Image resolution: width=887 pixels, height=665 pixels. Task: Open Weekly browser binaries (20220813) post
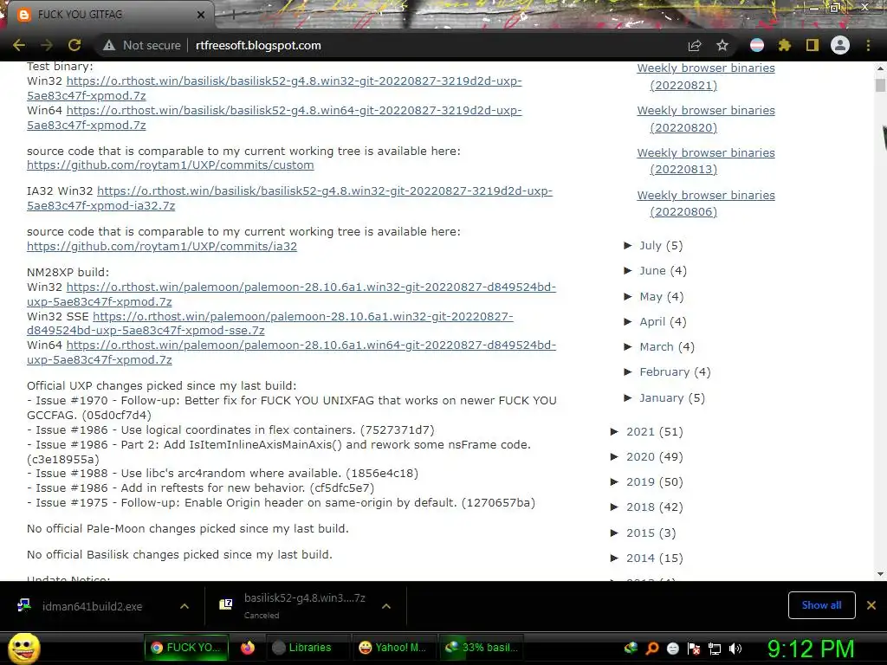tap(706, 160)
